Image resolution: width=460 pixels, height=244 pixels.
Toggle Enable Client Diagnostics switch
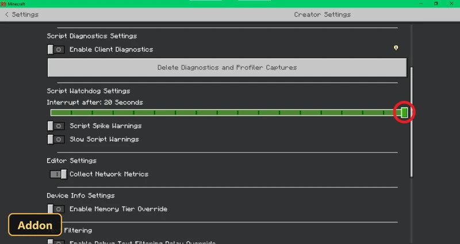point(56,49)
